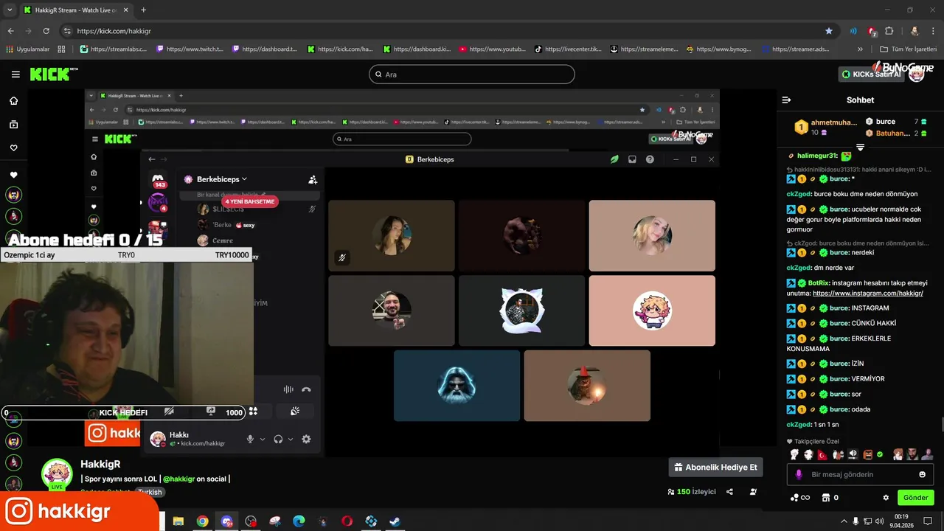
Task: Open the emoji picker in chat input
Action: (x=922, y=475)
